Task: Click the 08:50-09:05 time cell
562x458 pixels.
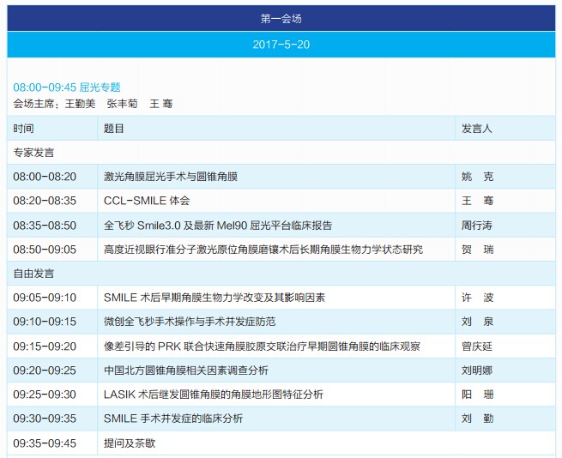Action: pos(45,250)
